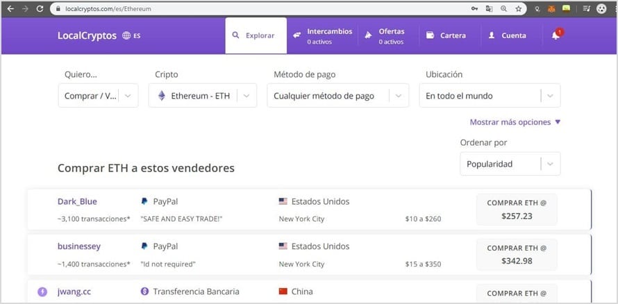Go back with browser back arrow
618x304 pixels.
point(10,8)
